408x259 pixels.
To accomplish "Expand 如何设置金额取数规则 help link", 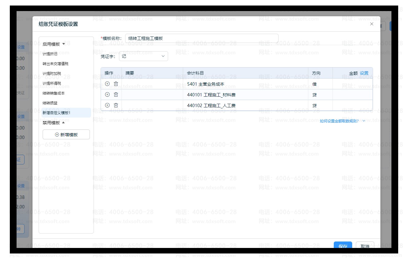I will pyautogui.click(x=342, y=121).
